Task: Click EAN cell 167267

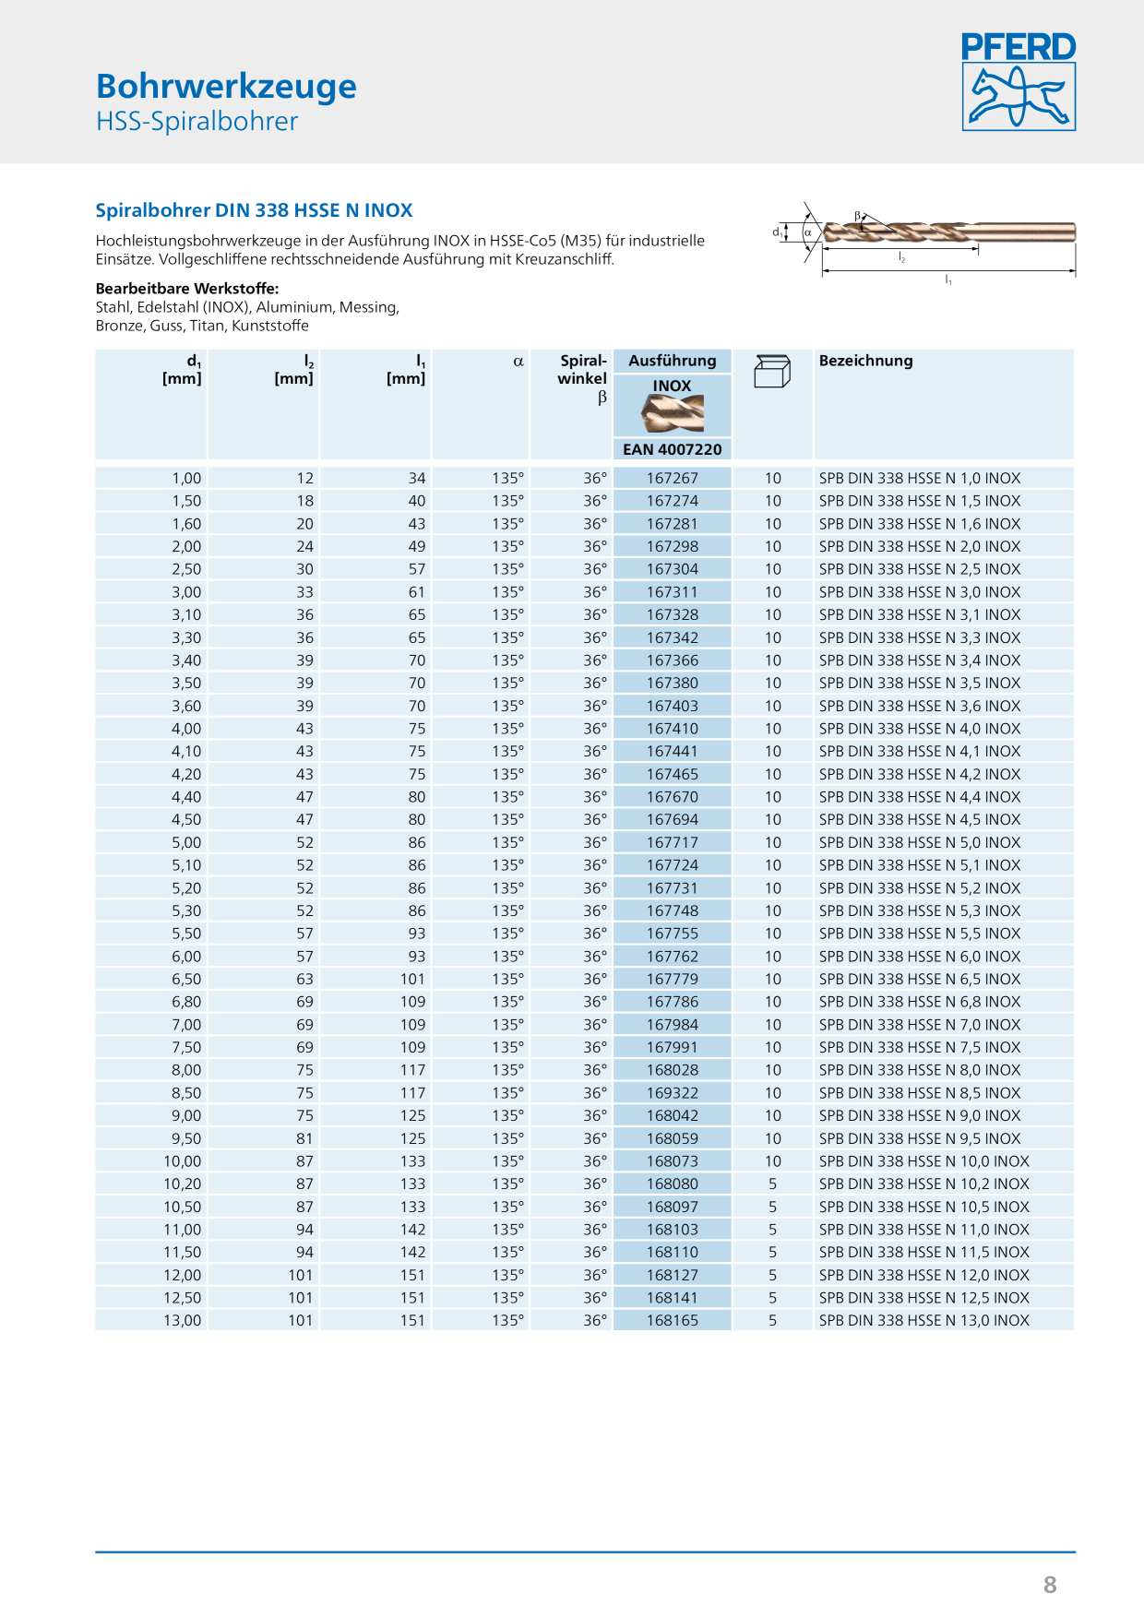Action: (673, 478)
